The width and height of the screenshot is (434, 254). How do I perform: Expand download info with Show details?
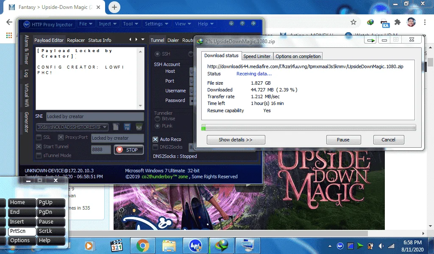point(236,140)
